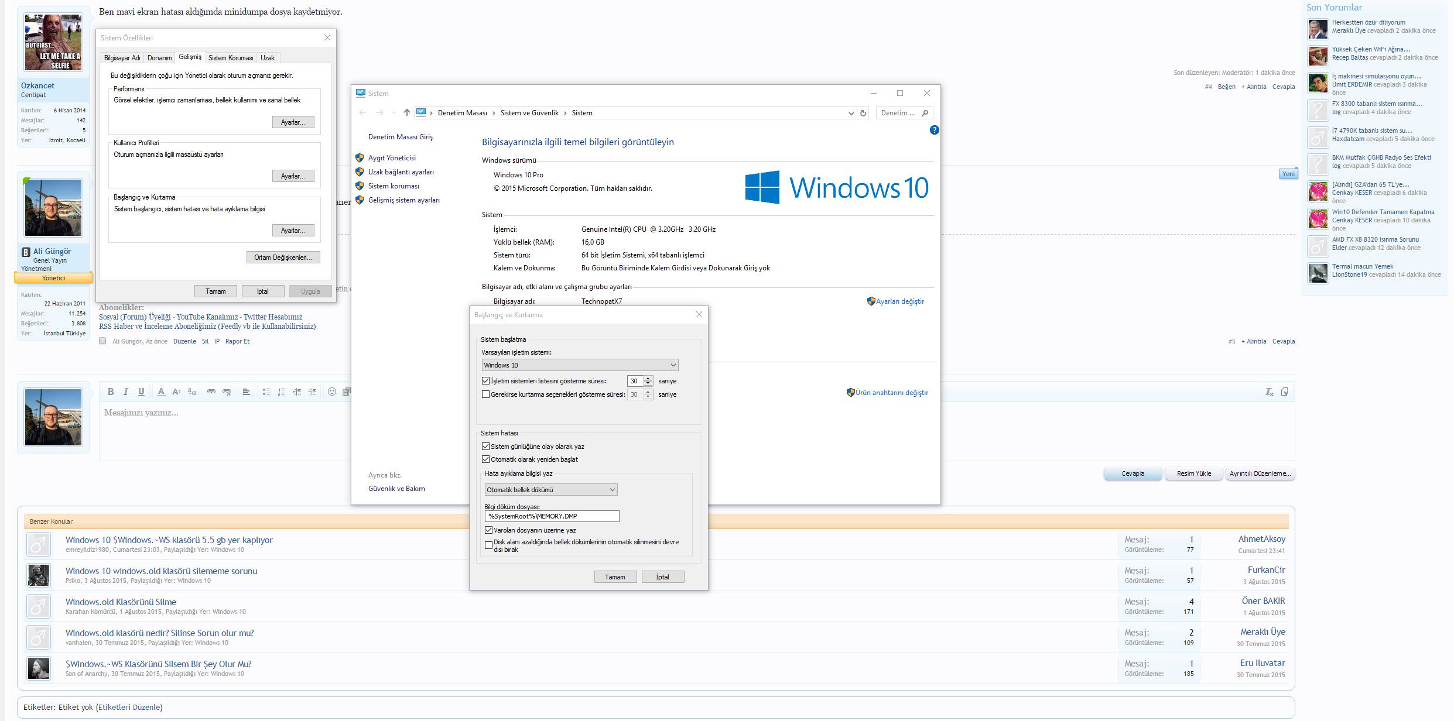
Task: Select the Sistem Koruması tab
Action: click(231, 58)
